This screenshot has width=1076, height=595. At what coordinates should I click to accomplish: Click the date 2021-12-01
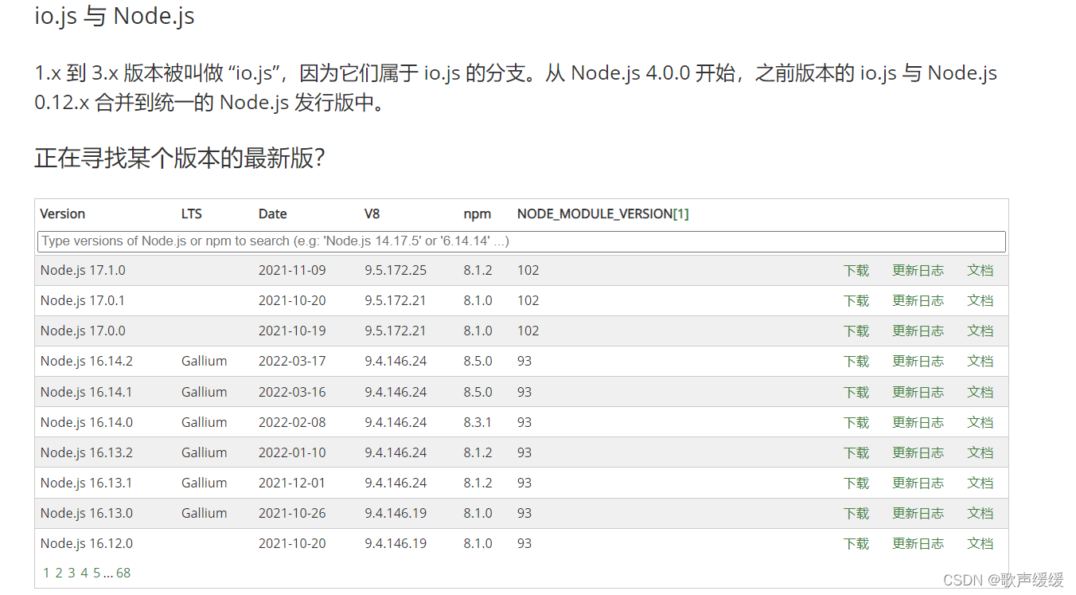click(292, 483)
